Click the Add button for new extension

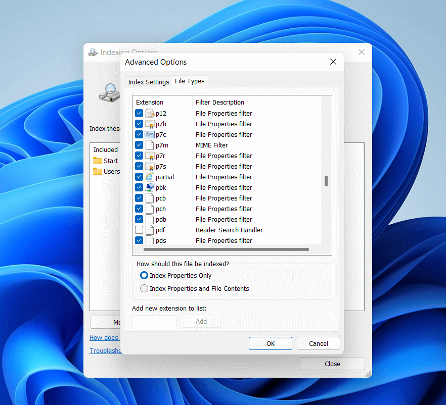201,321
